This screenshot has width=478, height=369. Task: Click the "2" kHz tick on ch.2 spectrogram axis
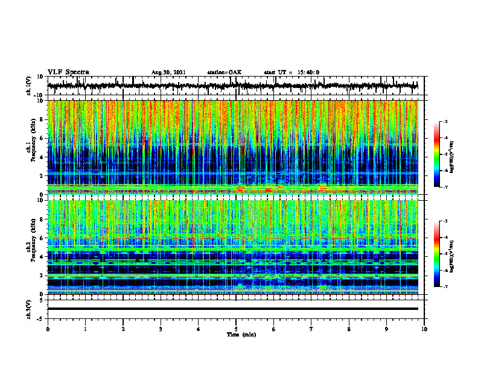42,276
